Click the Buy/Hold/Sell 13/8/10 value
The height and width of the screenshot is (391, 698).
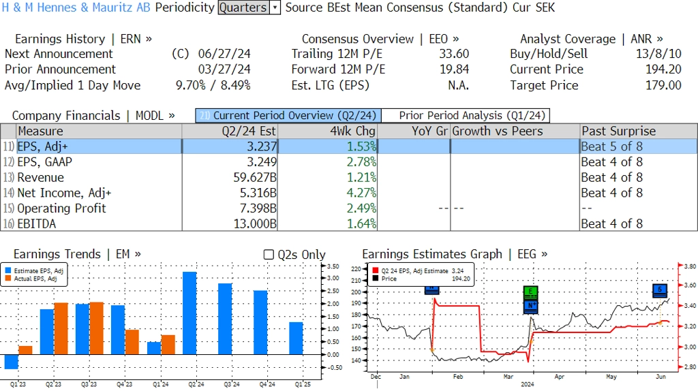658,54
